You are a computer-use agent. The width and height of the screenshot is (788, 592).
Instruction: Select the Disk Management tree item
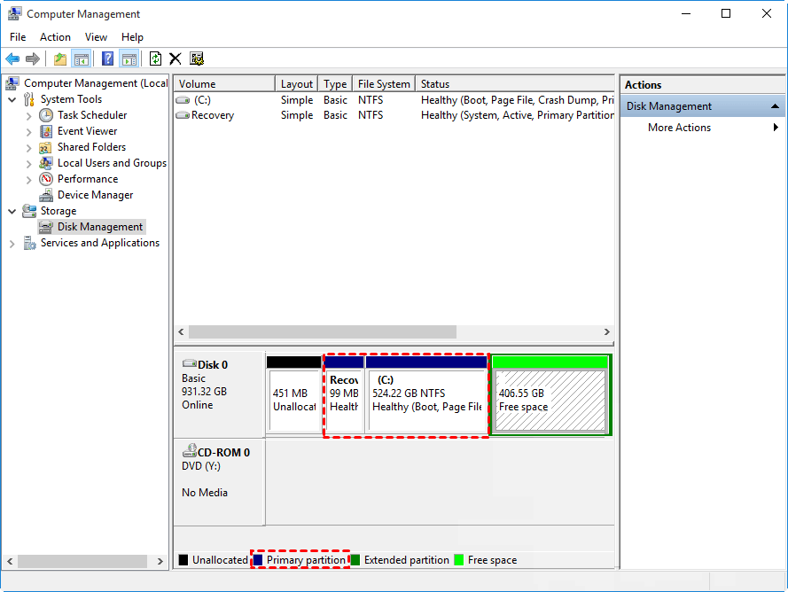pos(100,227)
